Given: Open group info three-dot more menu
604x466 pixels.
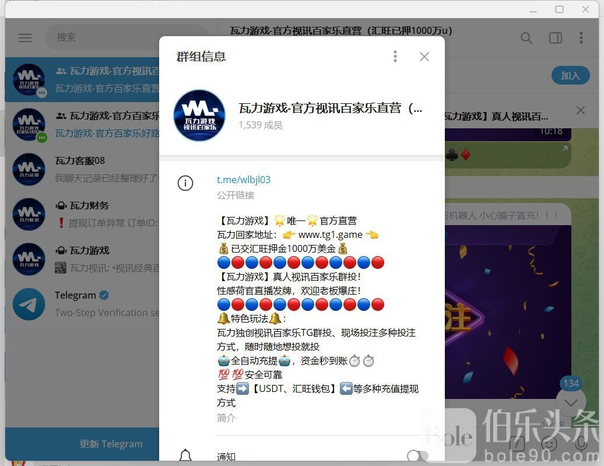Looking at the screenshot, I should tap(395, 57).
